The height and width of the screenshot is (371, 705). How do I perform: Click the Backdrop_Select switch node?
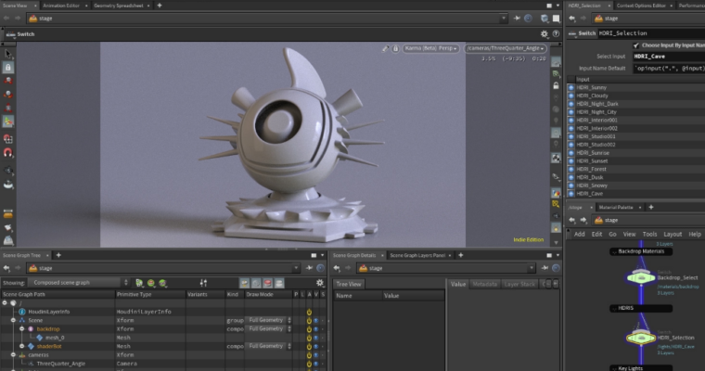click(639, 276)
